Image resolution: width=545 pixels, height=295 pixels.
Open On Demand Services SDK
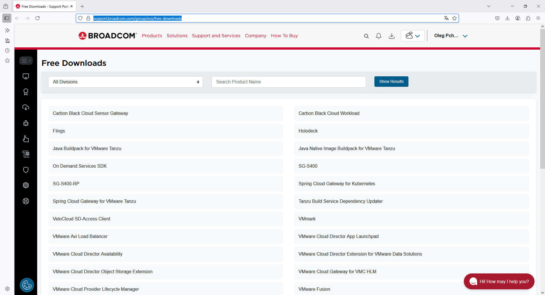[x=165, y=166]
